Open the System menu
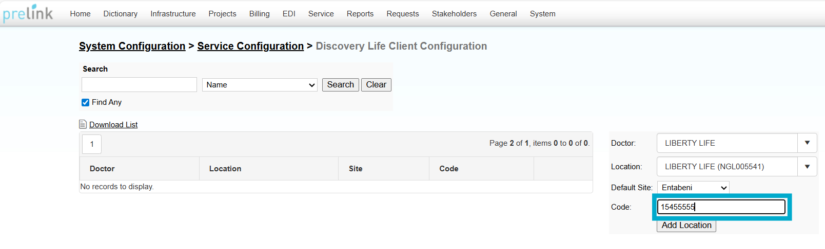 543,14
